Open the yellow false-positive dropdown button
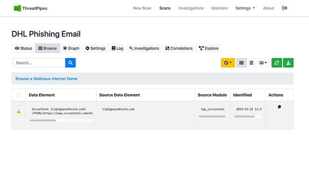Screen dimensions: 309x188 point(228,63)
